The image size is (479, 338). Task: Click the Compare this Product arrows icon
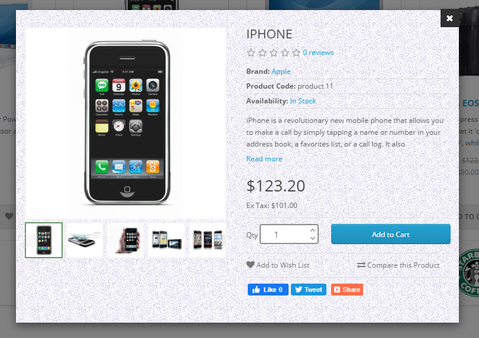pyautogui.click(x=361, y=265)
